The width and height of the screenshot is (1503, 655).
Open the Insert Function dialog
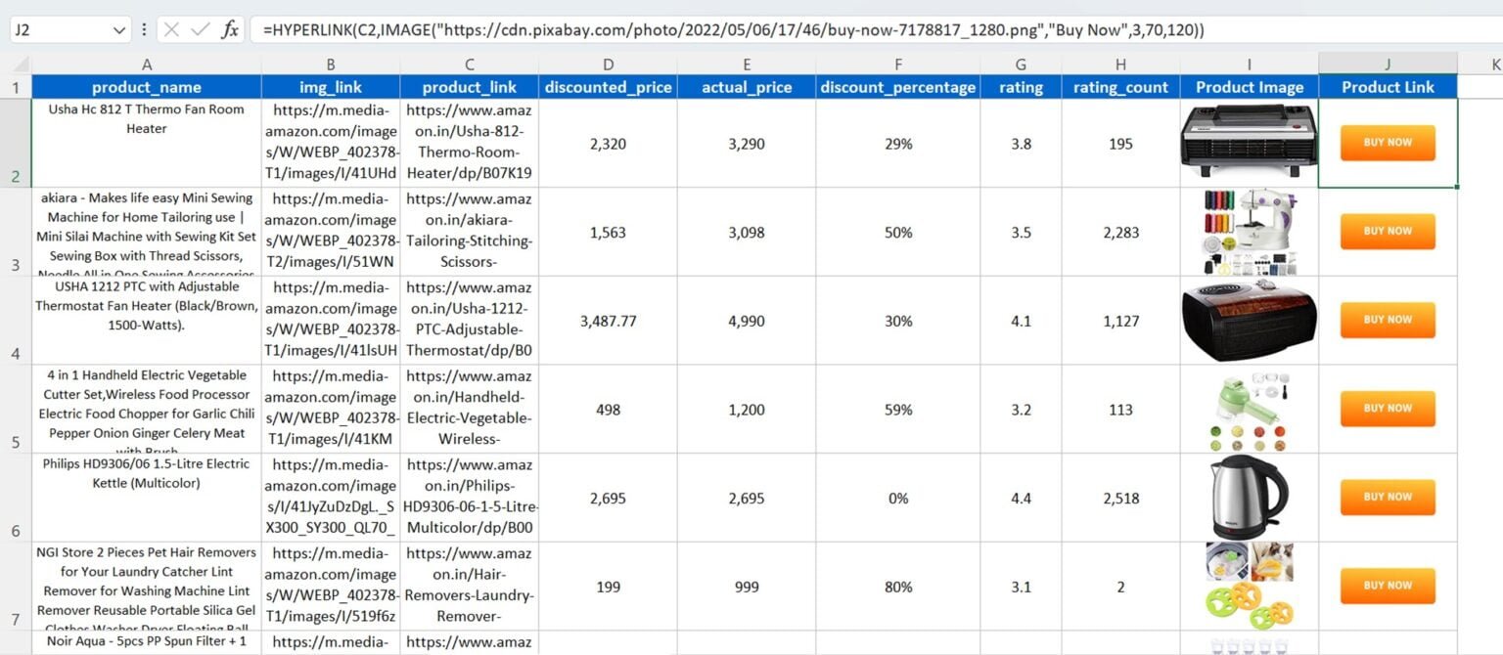coord(232,28)
